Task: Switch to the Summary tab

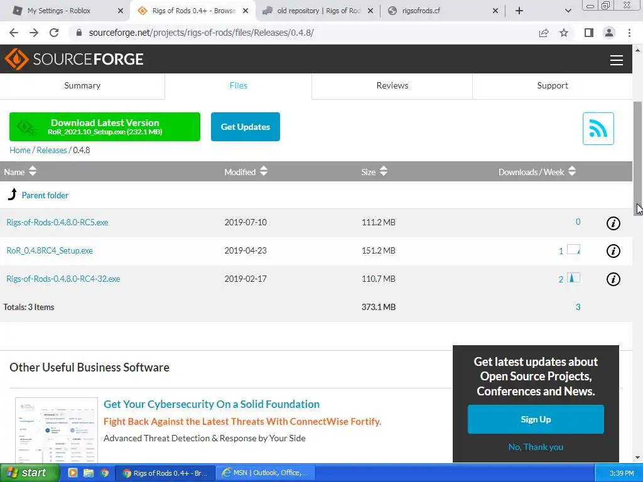Action: pos(82,85)
